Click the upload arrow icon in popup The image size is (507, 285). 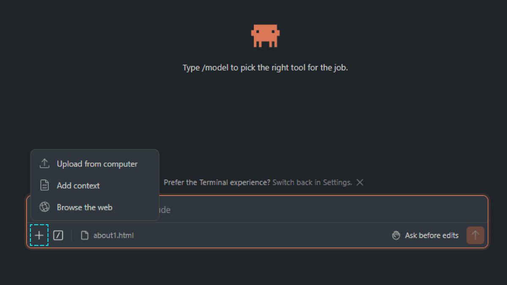click(x=44, y=164)
